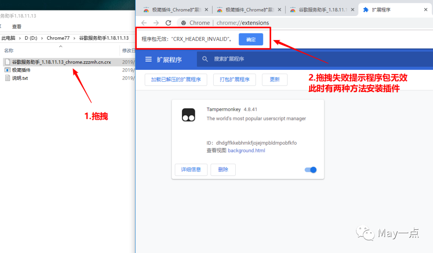Click the Tampermonkey extension icon
The image size is (433, 253).
click(x=188, y=115)
